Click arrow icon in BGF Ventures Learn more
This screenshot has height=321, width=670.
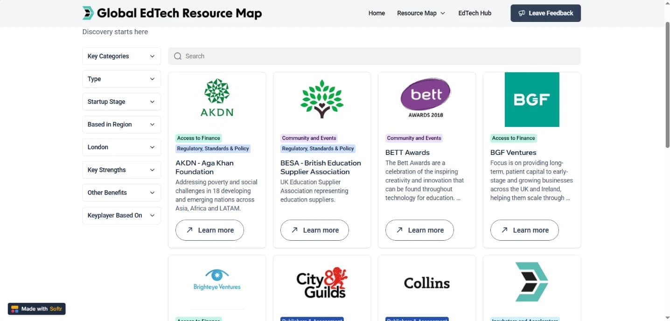504,230
